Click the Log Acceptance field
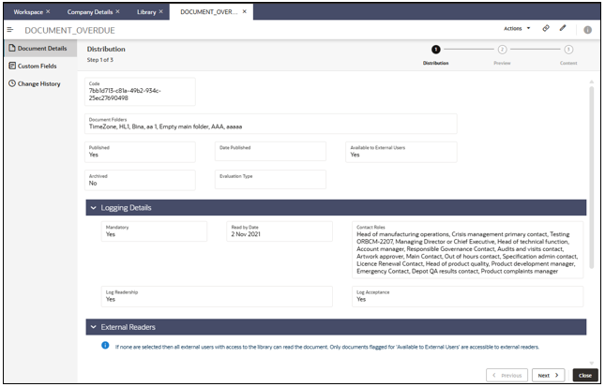This screenshot has height=387, width=605. pos(467,296)
